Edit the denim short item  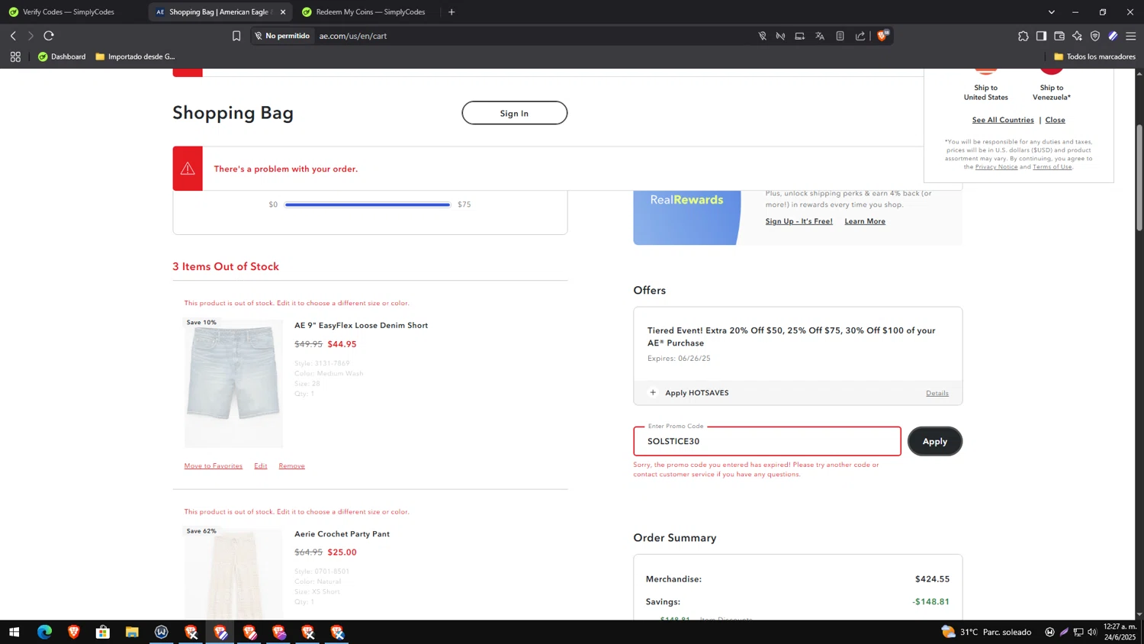pyautogui.click(x=260, y=465)
